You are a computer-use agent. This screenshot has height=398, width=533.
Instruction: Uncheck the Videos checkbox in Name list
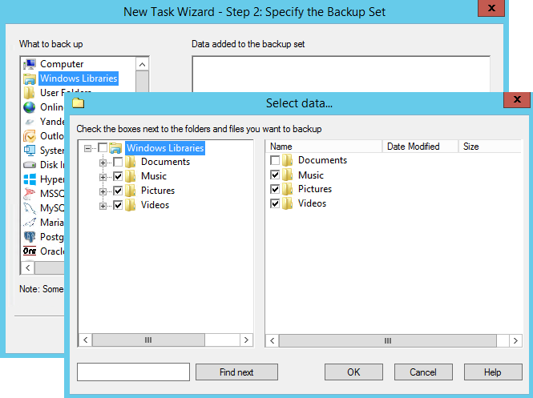coord(275,203)
